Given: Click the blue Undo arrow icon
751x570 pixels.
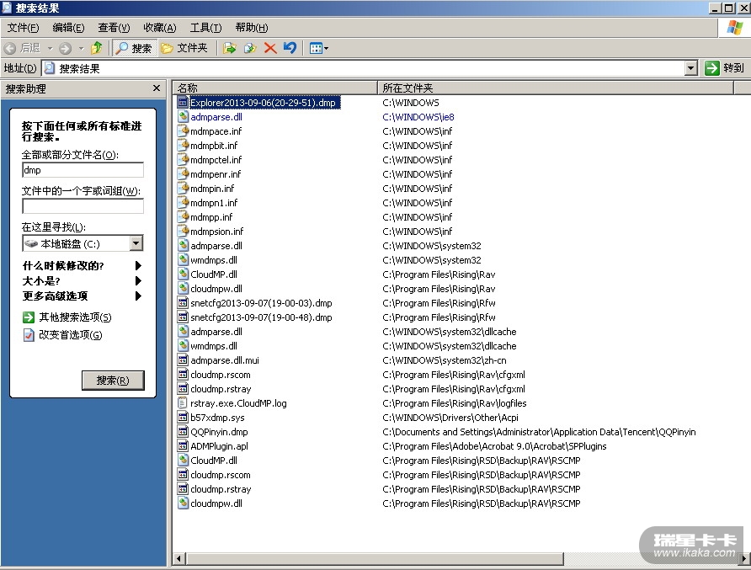Looking at the screenshot, I should (290, 48).
